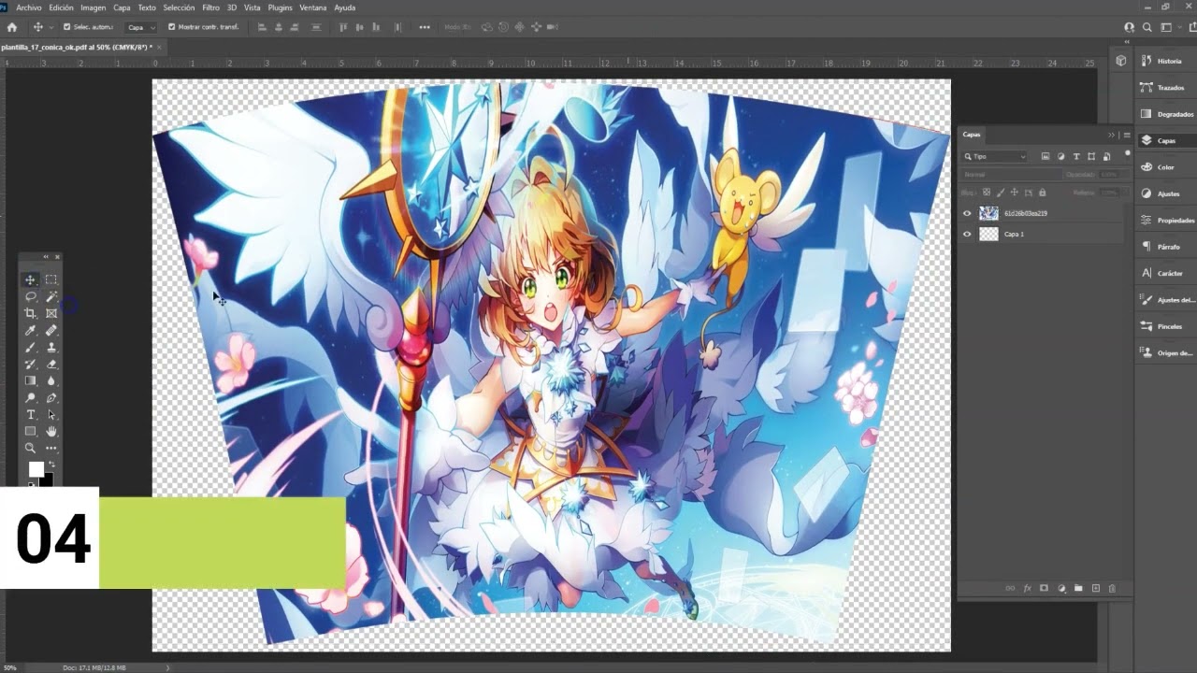Image resolution: width=1197 pixels, height=673 pixels.
Task: Toggle lock transparent pixels
Action: (x=987, y=193)
